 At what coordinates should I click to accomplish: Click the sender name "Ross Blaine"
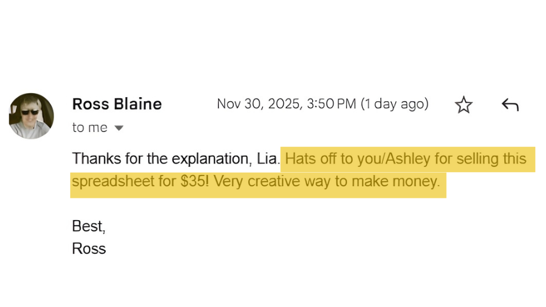[x=117, y=104]
